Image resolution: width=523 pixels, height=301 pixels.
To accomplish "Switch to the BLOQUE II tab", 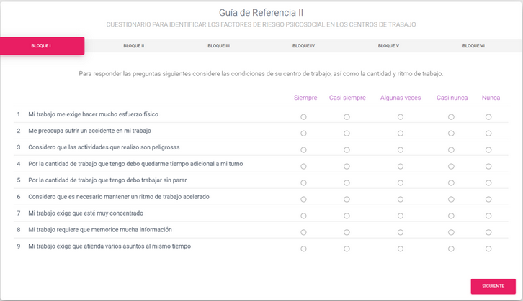I will point(133,46).
